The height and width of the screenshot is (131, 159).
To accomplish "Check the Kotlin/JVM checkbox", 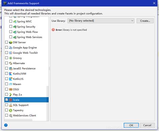I will pos(7,74).
